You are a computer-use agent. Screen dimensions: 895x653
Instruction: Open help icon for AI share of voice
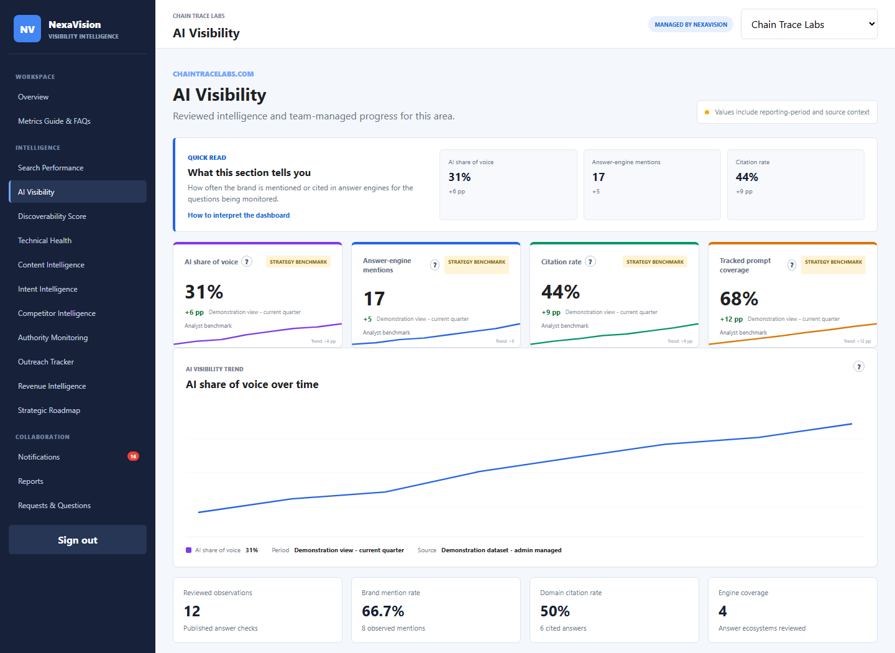[x=247, y=262]
